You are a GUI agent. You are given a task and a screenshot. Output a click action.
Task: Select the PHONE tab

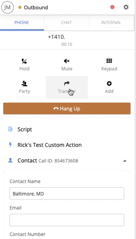pos(22,23)
